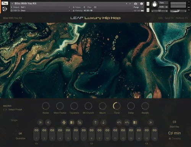Image resolution: width=191 pixels, height=147 pixels.
Task: Toggle loop on pad 10
Action: click(107, 130)
